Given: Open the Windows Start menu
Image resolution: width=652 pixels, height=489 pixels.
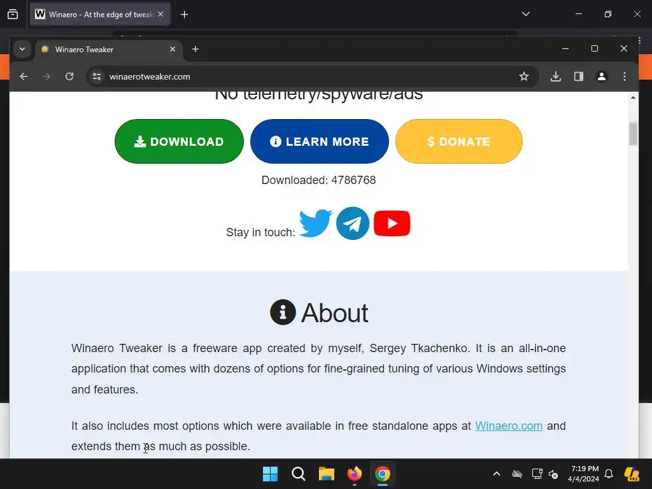Looking at the screenshot, I should click(270, 474).
